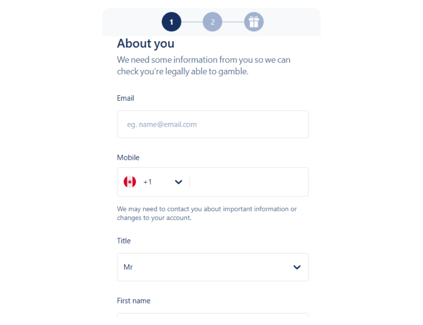Click the Mobile field label
423x325 pixels.
pos(128,158)
